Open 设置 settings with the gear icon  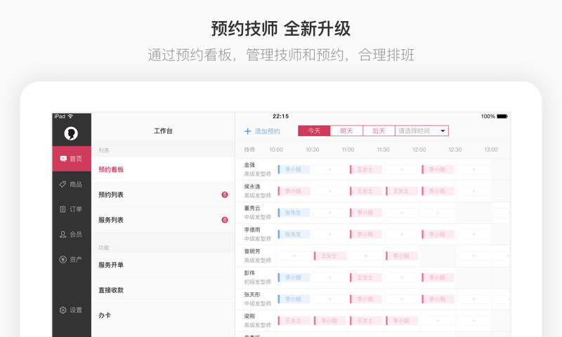(71, 310)
